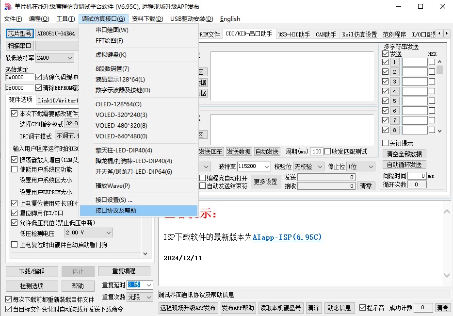The height and width of the screenshot is (316, 453).
Task: Click up arrow of multi-string send list scrollbar
Action: click(x=440, y=62)
